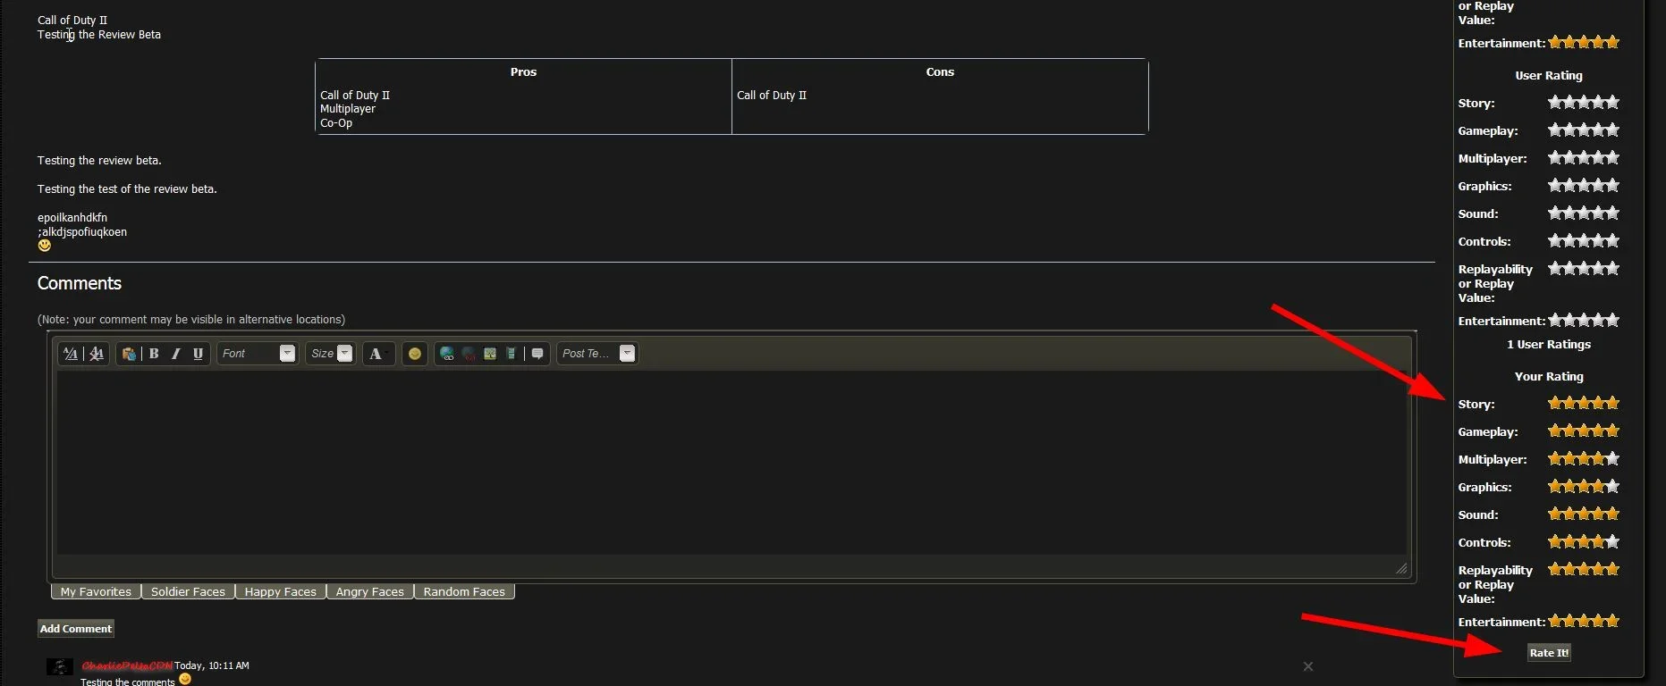The width and height of the screenshot is (1666, 686).
Task: Set Your Rating Sound to one star
Action: 1555,514
